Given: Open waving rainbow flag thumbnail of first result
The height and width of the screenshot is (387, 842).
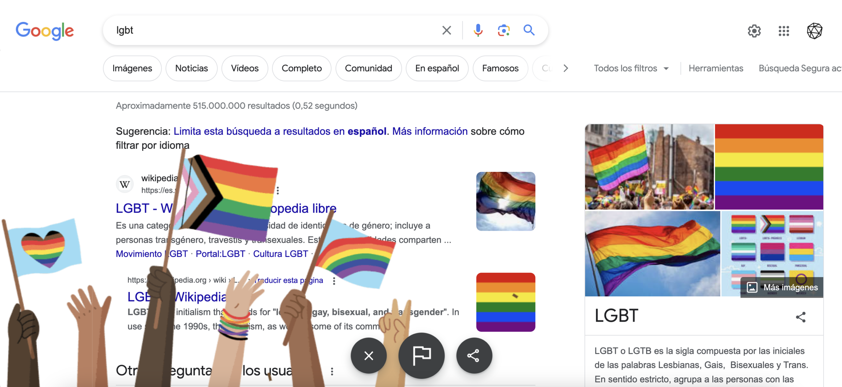Looking at the screenshot, I should [506, 201].
